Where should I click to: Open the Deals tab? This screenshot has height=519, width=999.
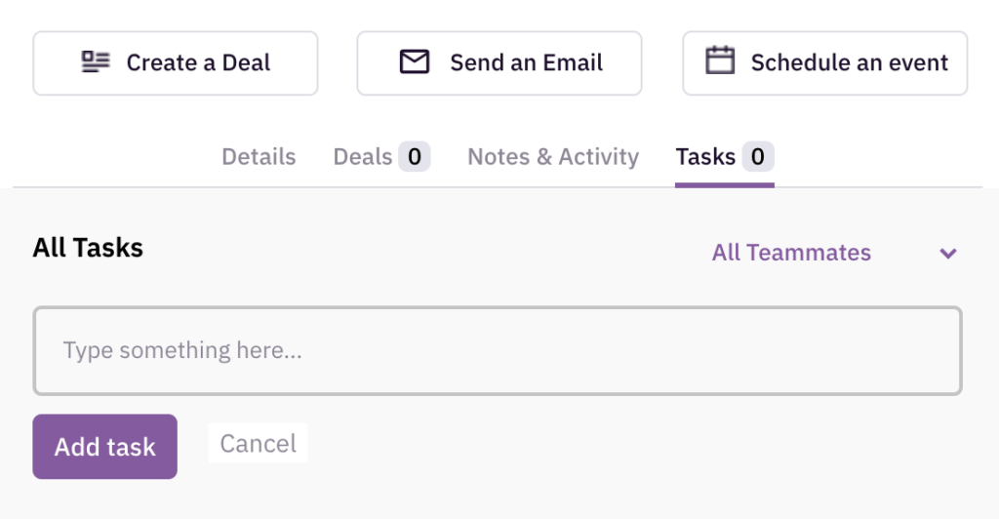point(381,157)
